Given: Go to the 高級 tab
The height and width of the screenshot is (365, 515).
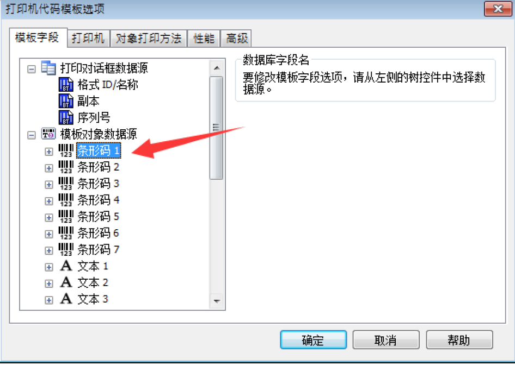Looking at the screenshot, I should 237,39.
